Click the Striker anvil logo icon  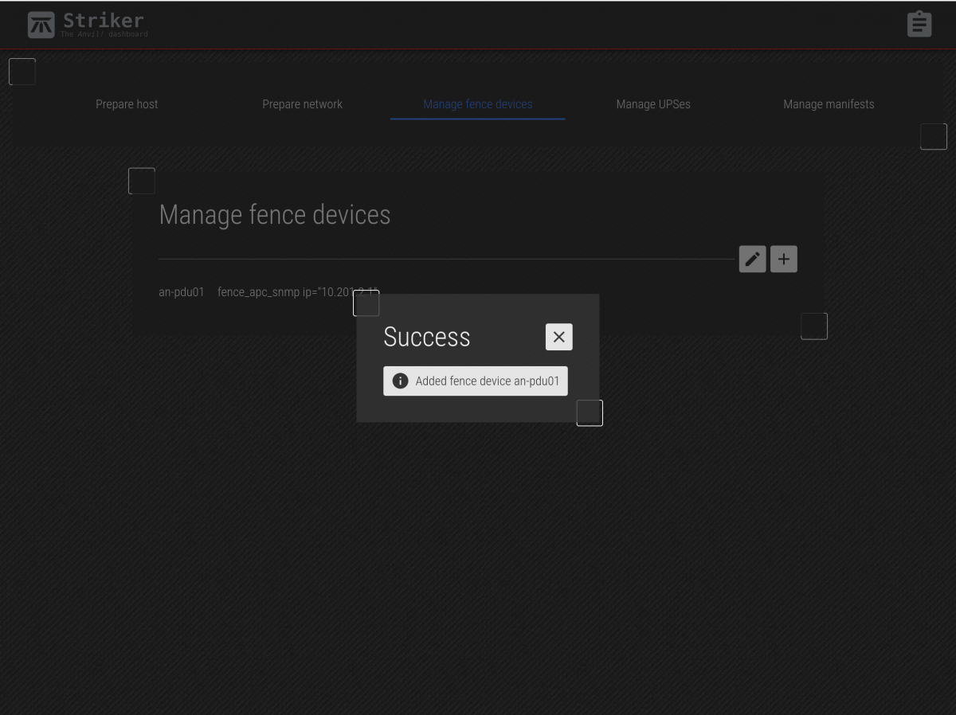41,25
